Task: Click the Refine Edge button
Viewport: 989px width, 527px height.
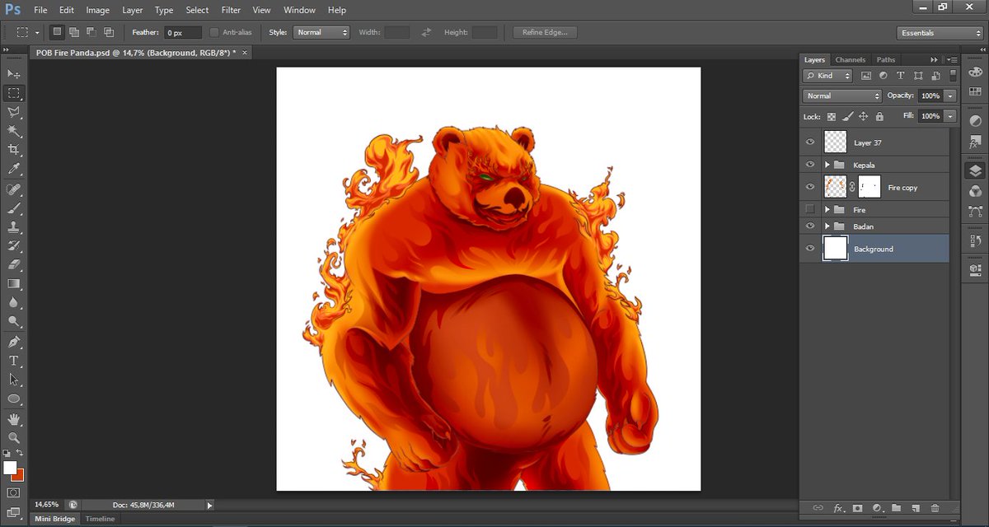Action: point(544,32)
